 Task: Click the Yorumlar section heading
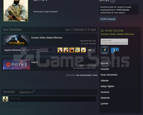tap(9, 92)
